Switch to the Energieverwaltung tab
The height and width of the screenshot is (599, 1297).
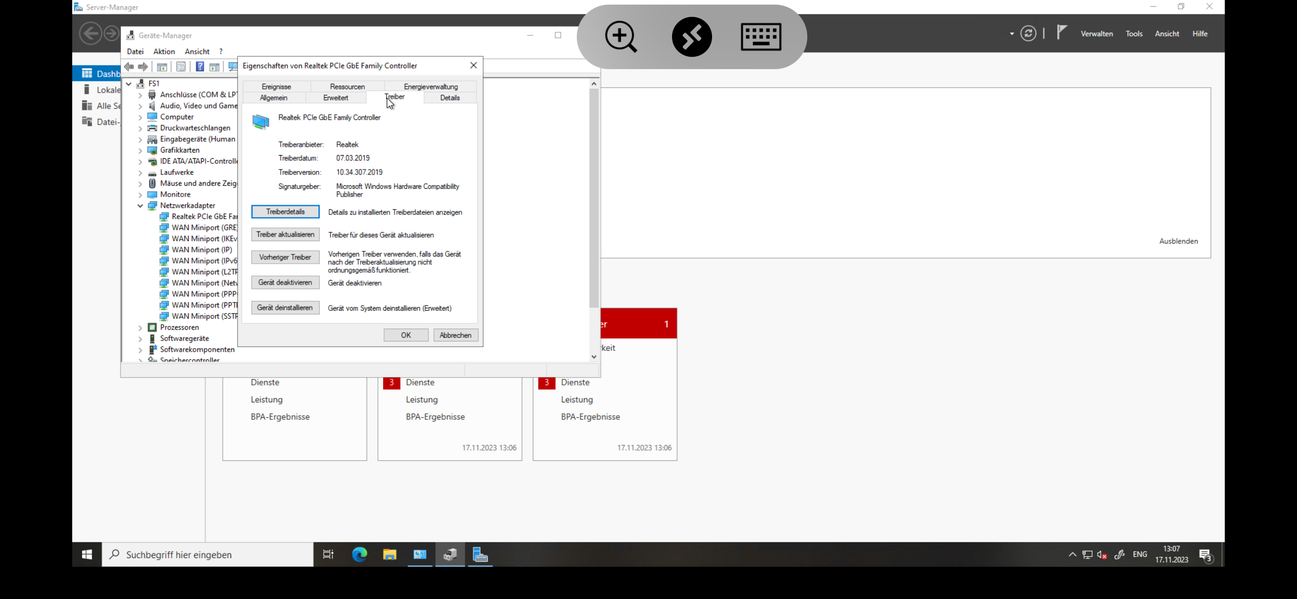[x=430, y=87]
